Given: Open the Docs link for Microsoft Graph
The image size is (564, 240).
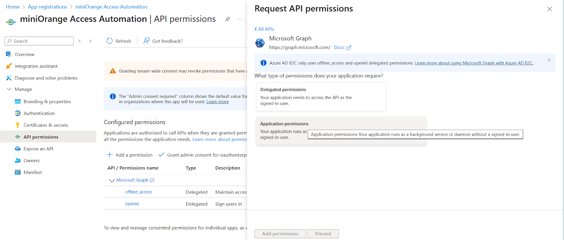Looking at the screenshot, I should pos(339,48).
